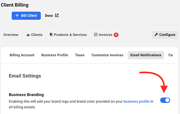This screenshot has height=114, width=180.
Task: Select the partially visible Cu sub-tab
Action: pos(171,55)
